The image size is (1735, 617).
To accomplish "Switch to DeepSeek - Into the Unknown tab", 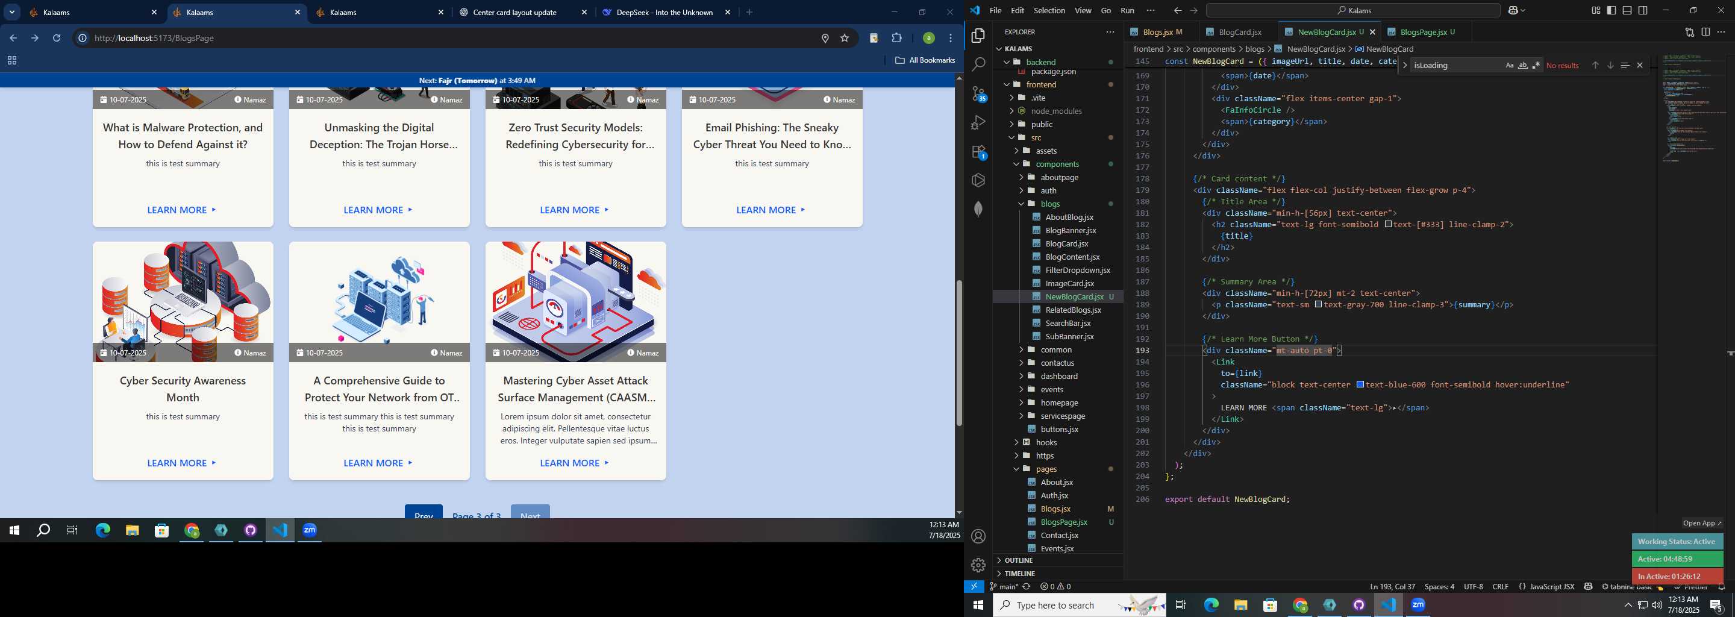I will point(664,12).
